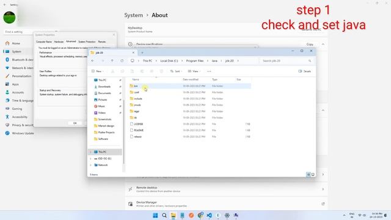Select the legal folder
This screenshot has height=220, width=391.
pos(136,111)
